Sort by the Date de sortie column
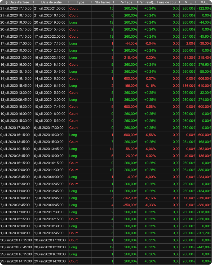212x265 pixels. tap(51, 2)
